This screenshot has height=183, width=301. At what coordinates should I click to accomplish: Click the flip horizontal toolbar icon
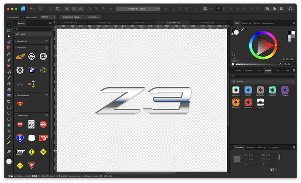tap(166, 9)
